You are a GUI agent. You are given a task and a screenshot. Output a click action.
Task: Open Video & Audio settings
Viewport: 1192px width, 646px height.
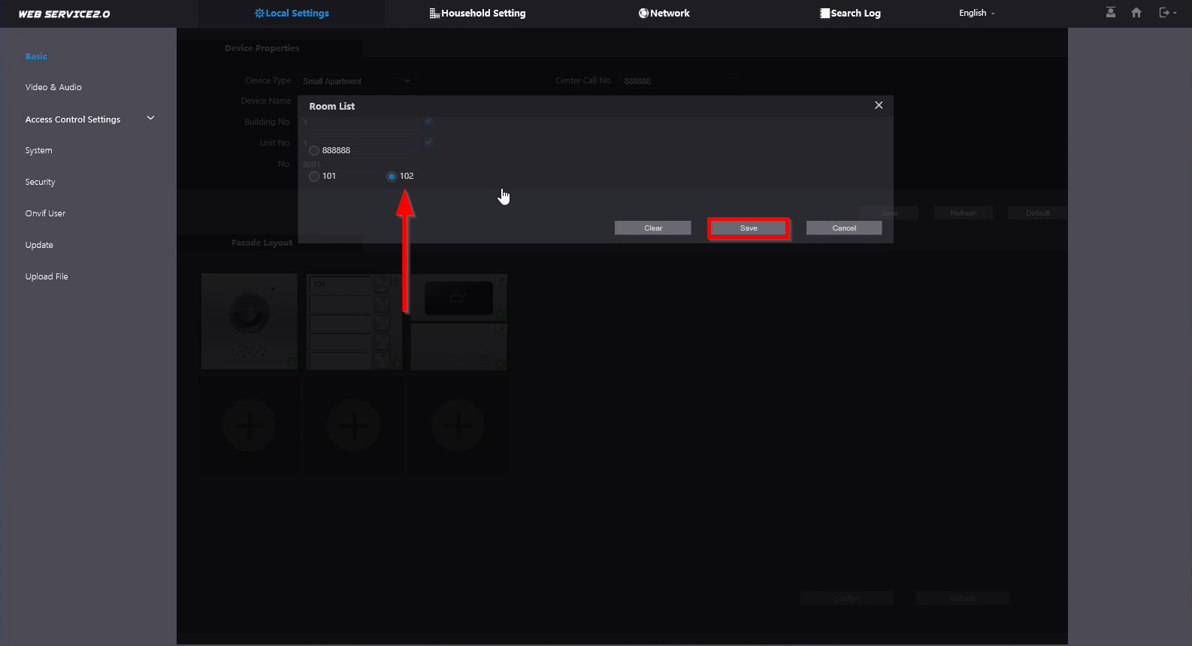tap(53, 87)
